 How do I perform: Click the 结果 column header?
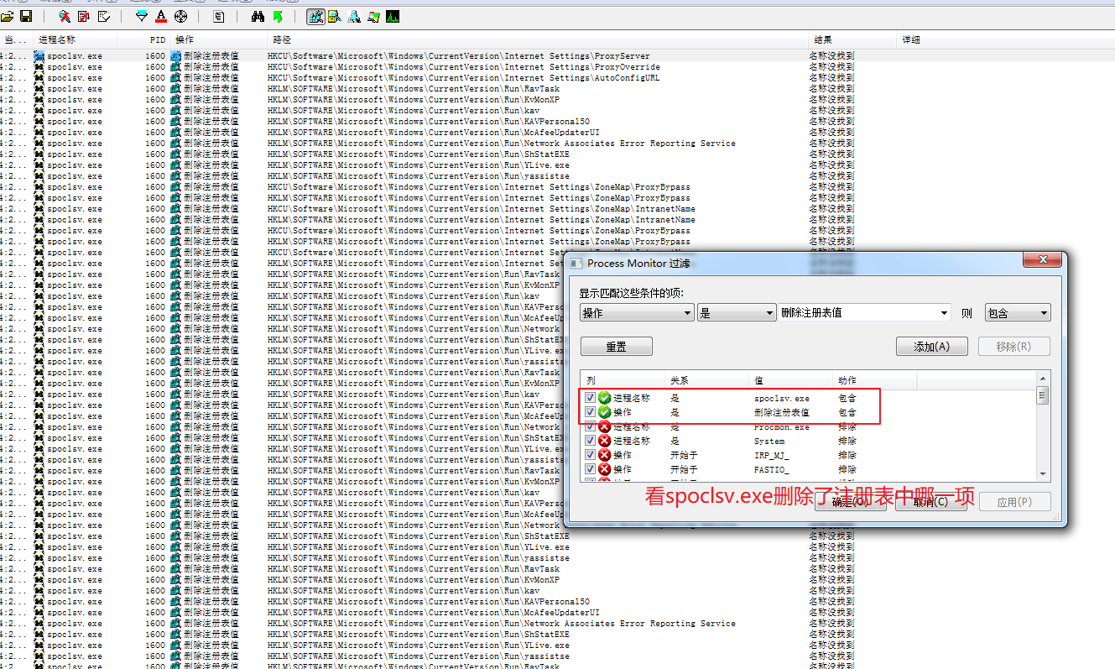pyautogui.click(x=853, y=39)
